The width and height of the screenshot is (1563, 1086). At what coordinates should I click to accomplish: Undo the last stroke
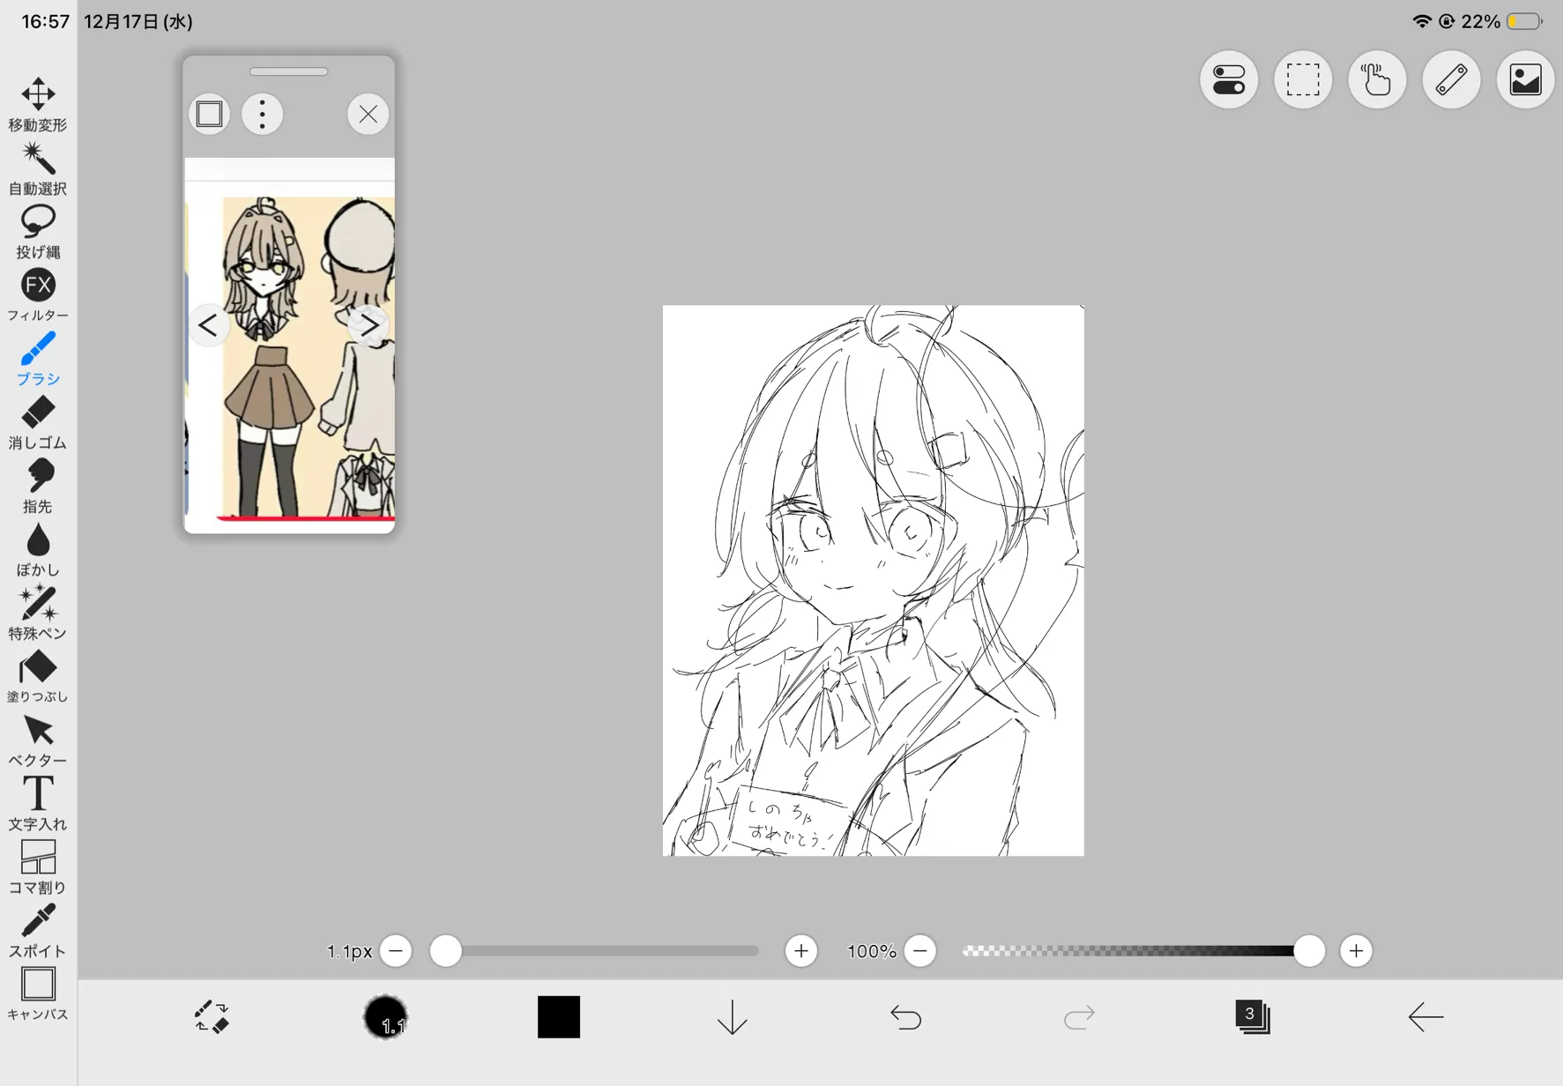tap(905, 1018)
